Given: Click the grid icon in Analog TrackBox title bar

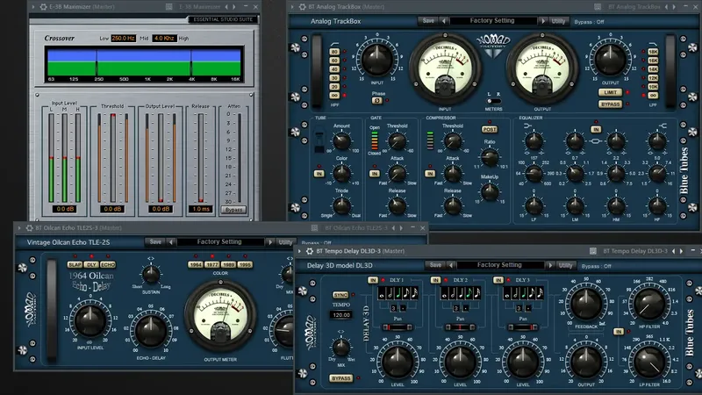Looking at the screenshot, I should (598, 7).
